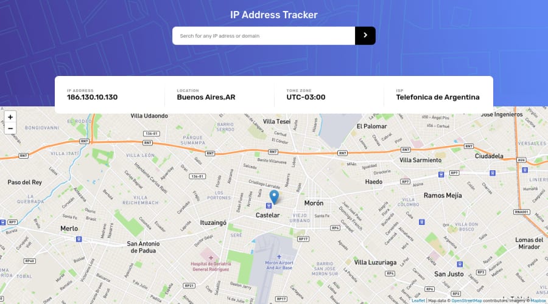The height and width of the screenshot is (304, 548).
Task: Click the UTC-03:00 timezone value
Action: tap(306, 97)
